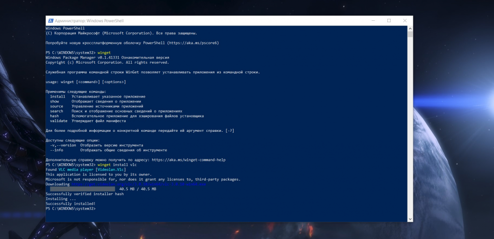
Task: Click the gray download progress bar
Action: 83,189
